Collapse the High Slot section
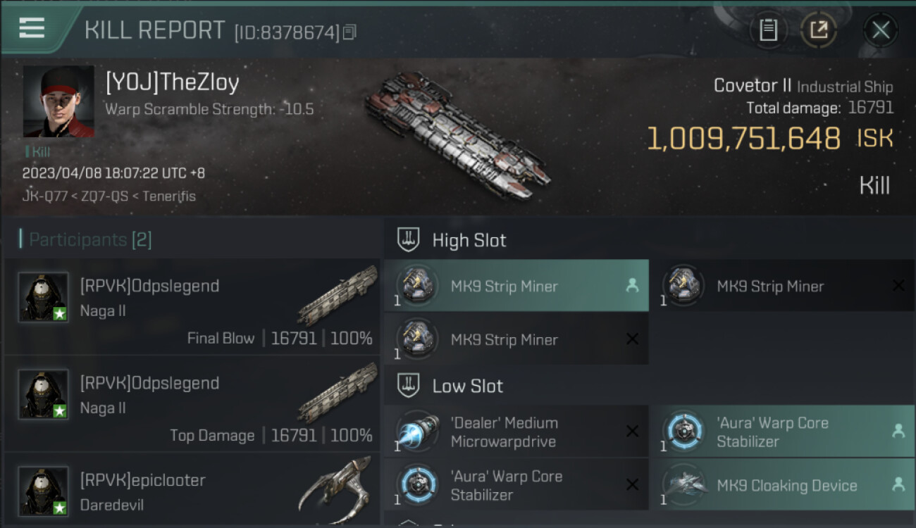The width and height of the screenshot is (916, 528). tap(409, 240)
